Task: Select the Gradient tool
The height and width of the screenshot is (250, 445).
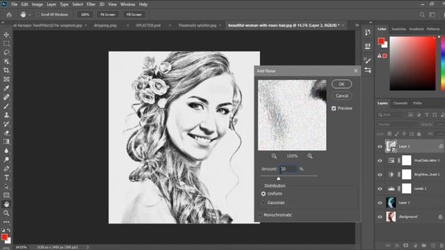Action: coord(6,142)
